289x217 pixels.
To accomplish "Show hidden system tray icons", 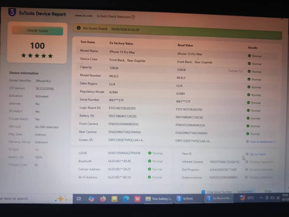I will pyautogui.click(x=261, y=198).
